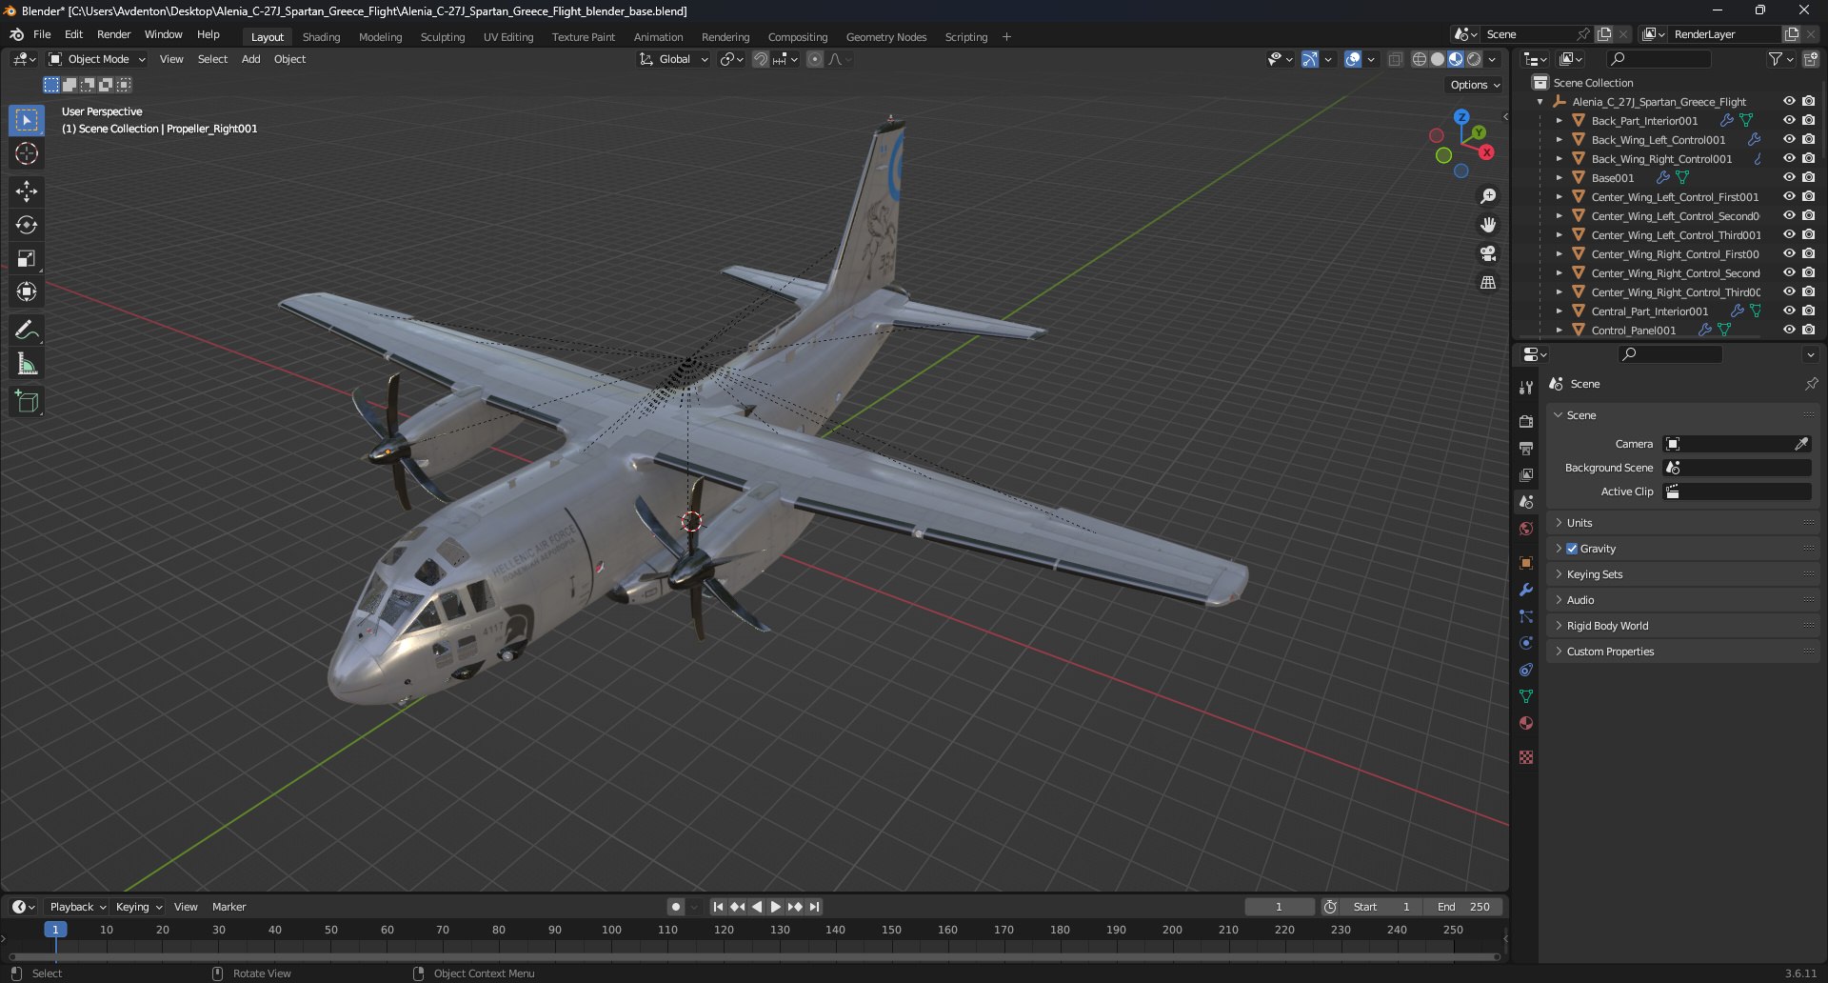Open the View Layer properties tab
Screen dimensions: 1828x983
point(1526,474)
